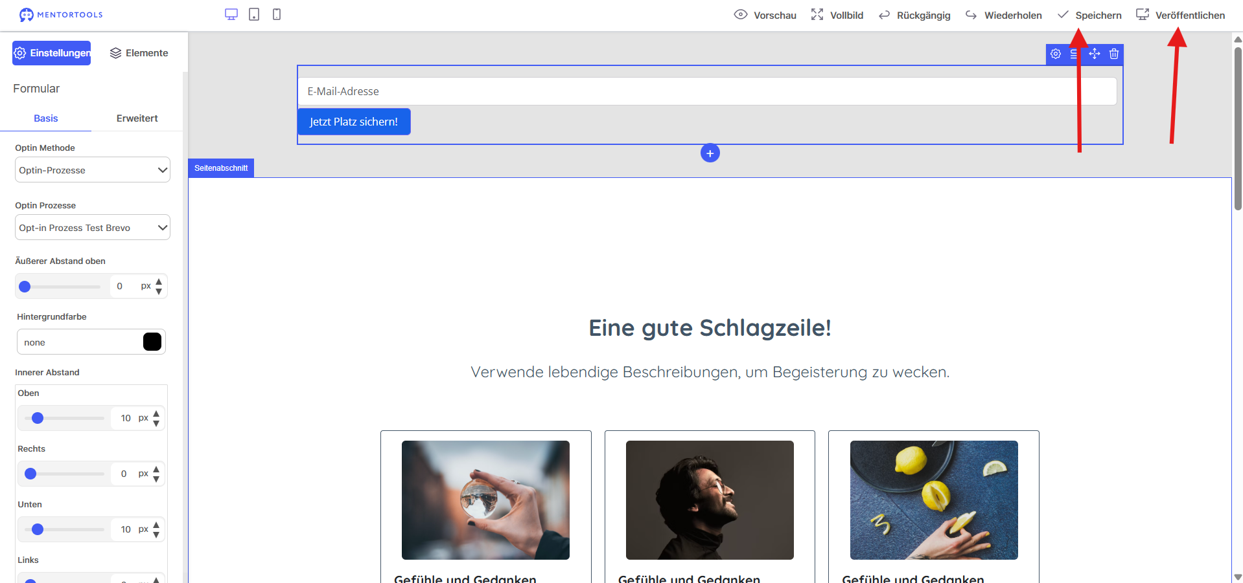
Task: Enter Vollbild fullscreen mode
Action: coord(837,15)
